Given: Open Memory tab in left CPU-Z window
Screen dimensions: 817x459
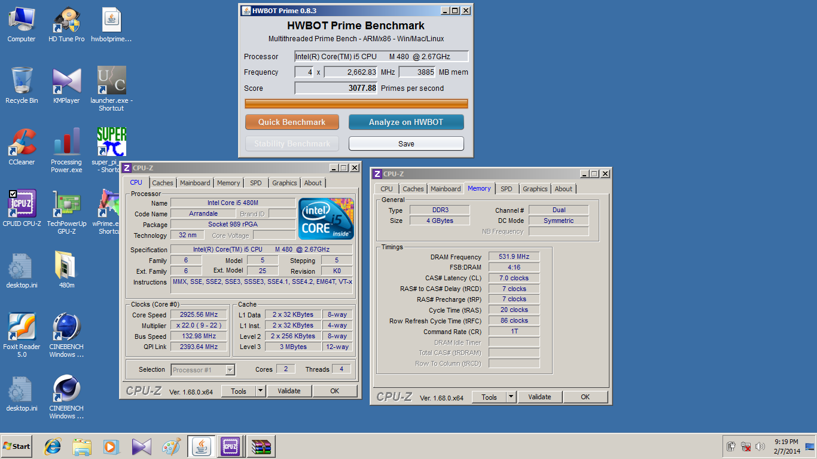Looking at the screenshot, I should tap(228, 183).
